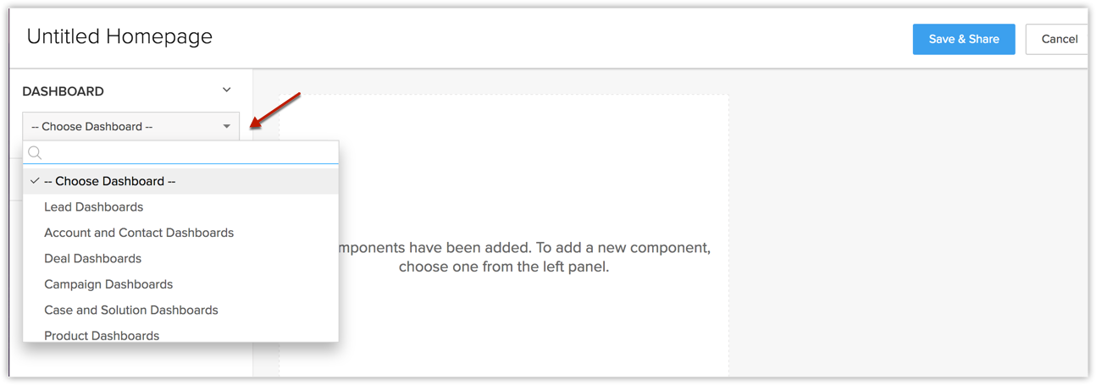Click the DASHBOARD panel heading
Screen dimensions: 1096x385
pos(63,91)
